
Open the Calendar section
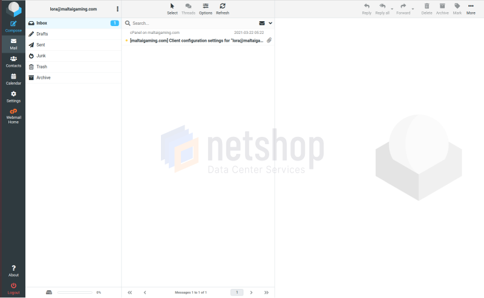point(13,79)
